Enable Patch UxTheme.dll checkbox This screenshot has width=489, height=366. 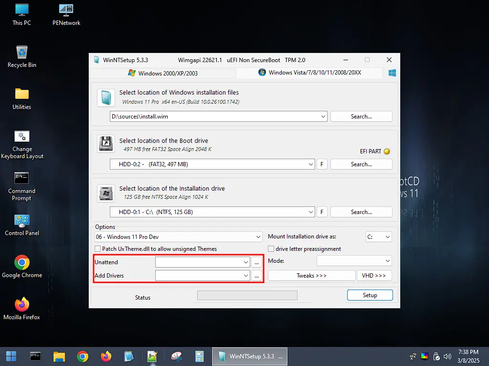click(98, 249)
